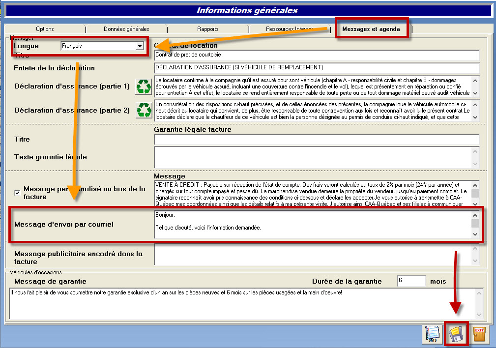Click the recycle icon for Déclaration d'assurance partie 2

tap(144, 110)
